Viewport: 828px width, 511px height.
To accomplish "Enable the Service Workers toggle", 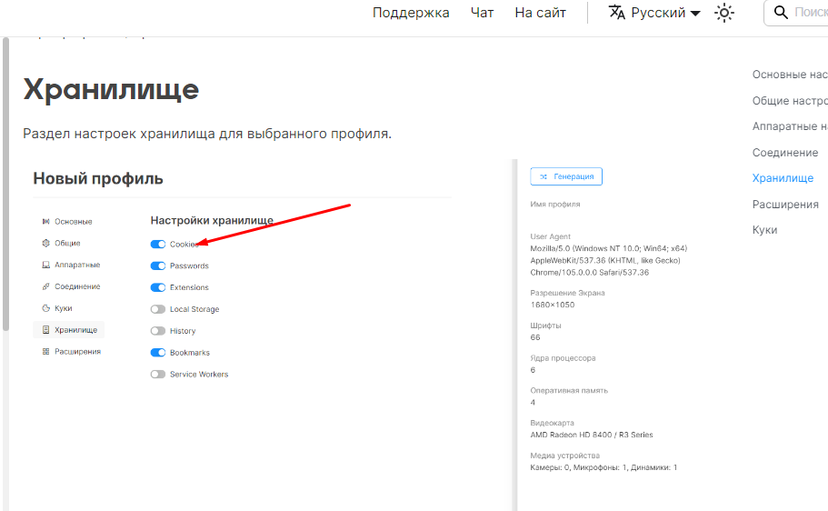I will tap(158, 374).
